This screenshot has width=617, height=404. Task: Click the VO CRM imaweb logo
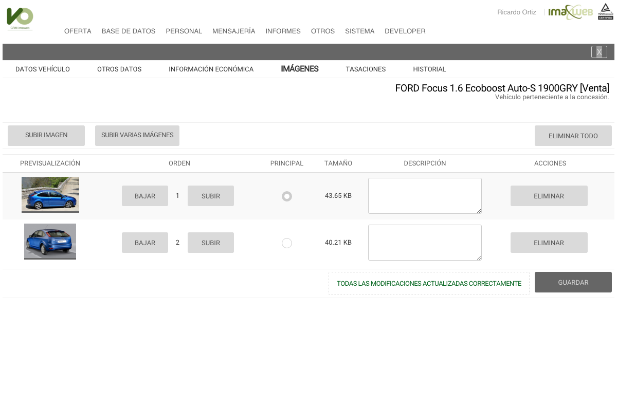tap(20, 19)
